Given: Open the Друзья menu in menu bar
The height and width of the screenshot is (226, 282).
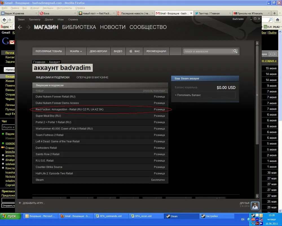Looking at the screenshot, I should point(49,19).
